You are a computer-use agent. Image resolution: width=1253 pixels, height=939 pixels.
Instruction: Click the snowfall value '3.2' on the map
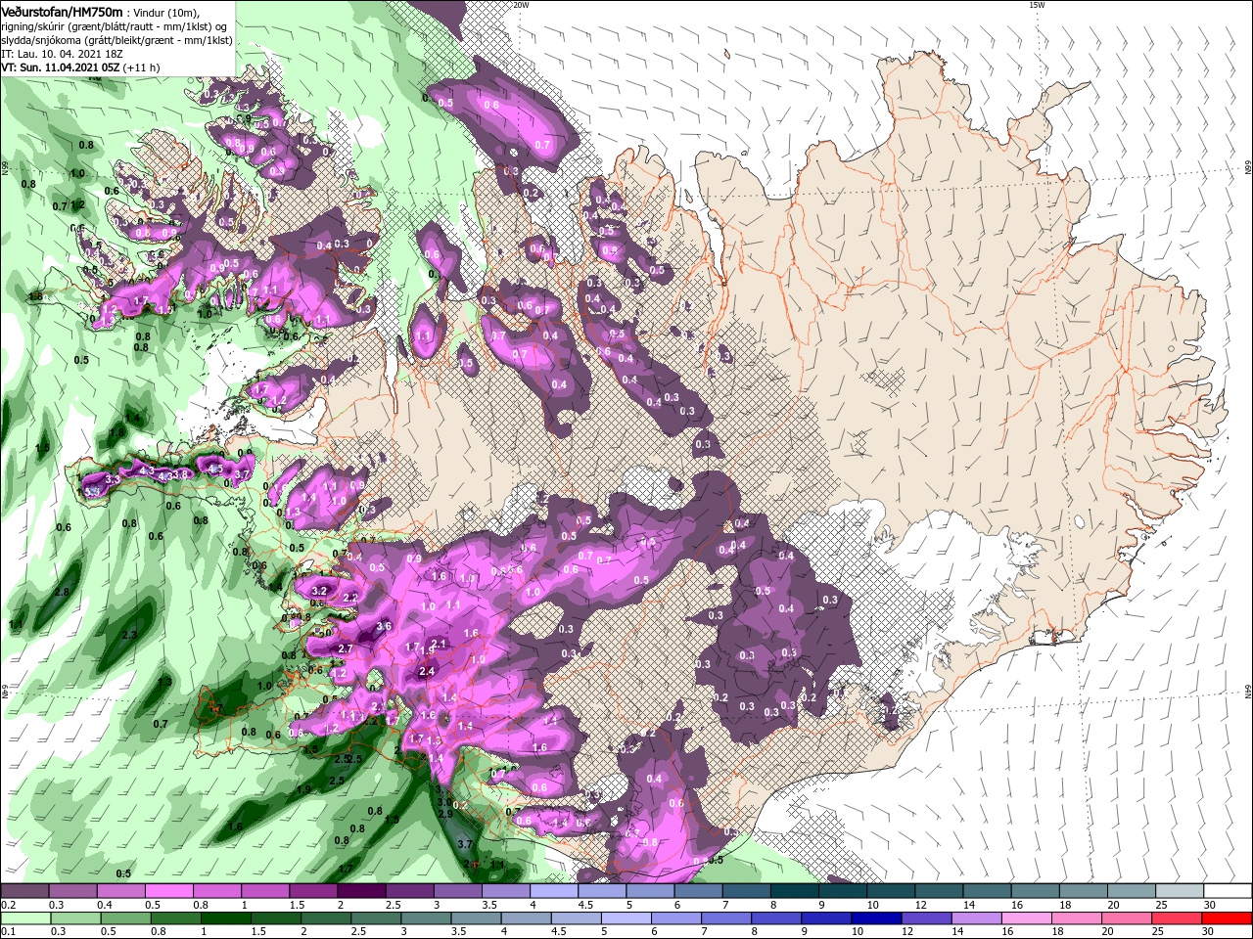[x=319, y=592]
